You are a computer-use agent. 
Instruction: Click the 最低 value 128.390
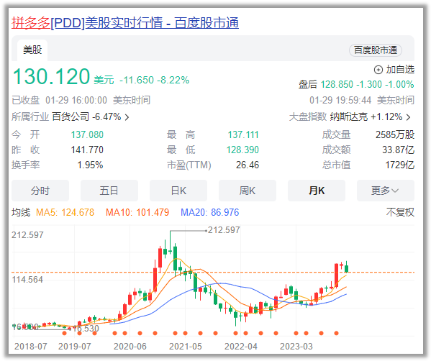click(242, 150)
